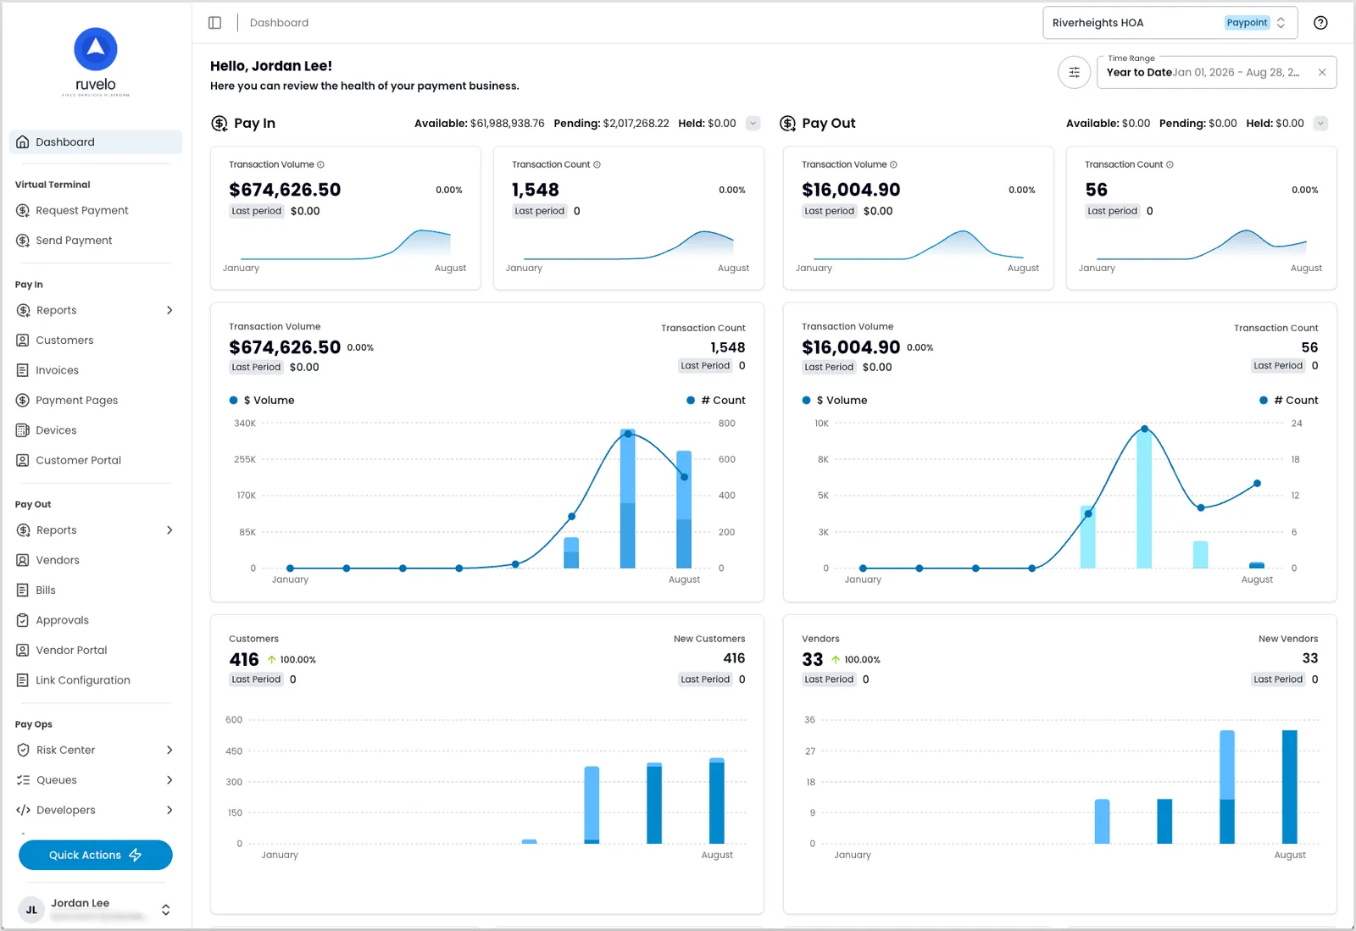Open the help question mark icon
Image resolution: width=1356 pixels, height=931 pixels.
pyautogui.click(x=1320, y=23)
